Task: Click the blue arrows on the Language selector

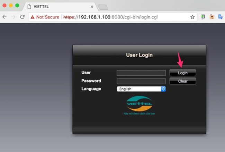Action: tap(163, 89)
